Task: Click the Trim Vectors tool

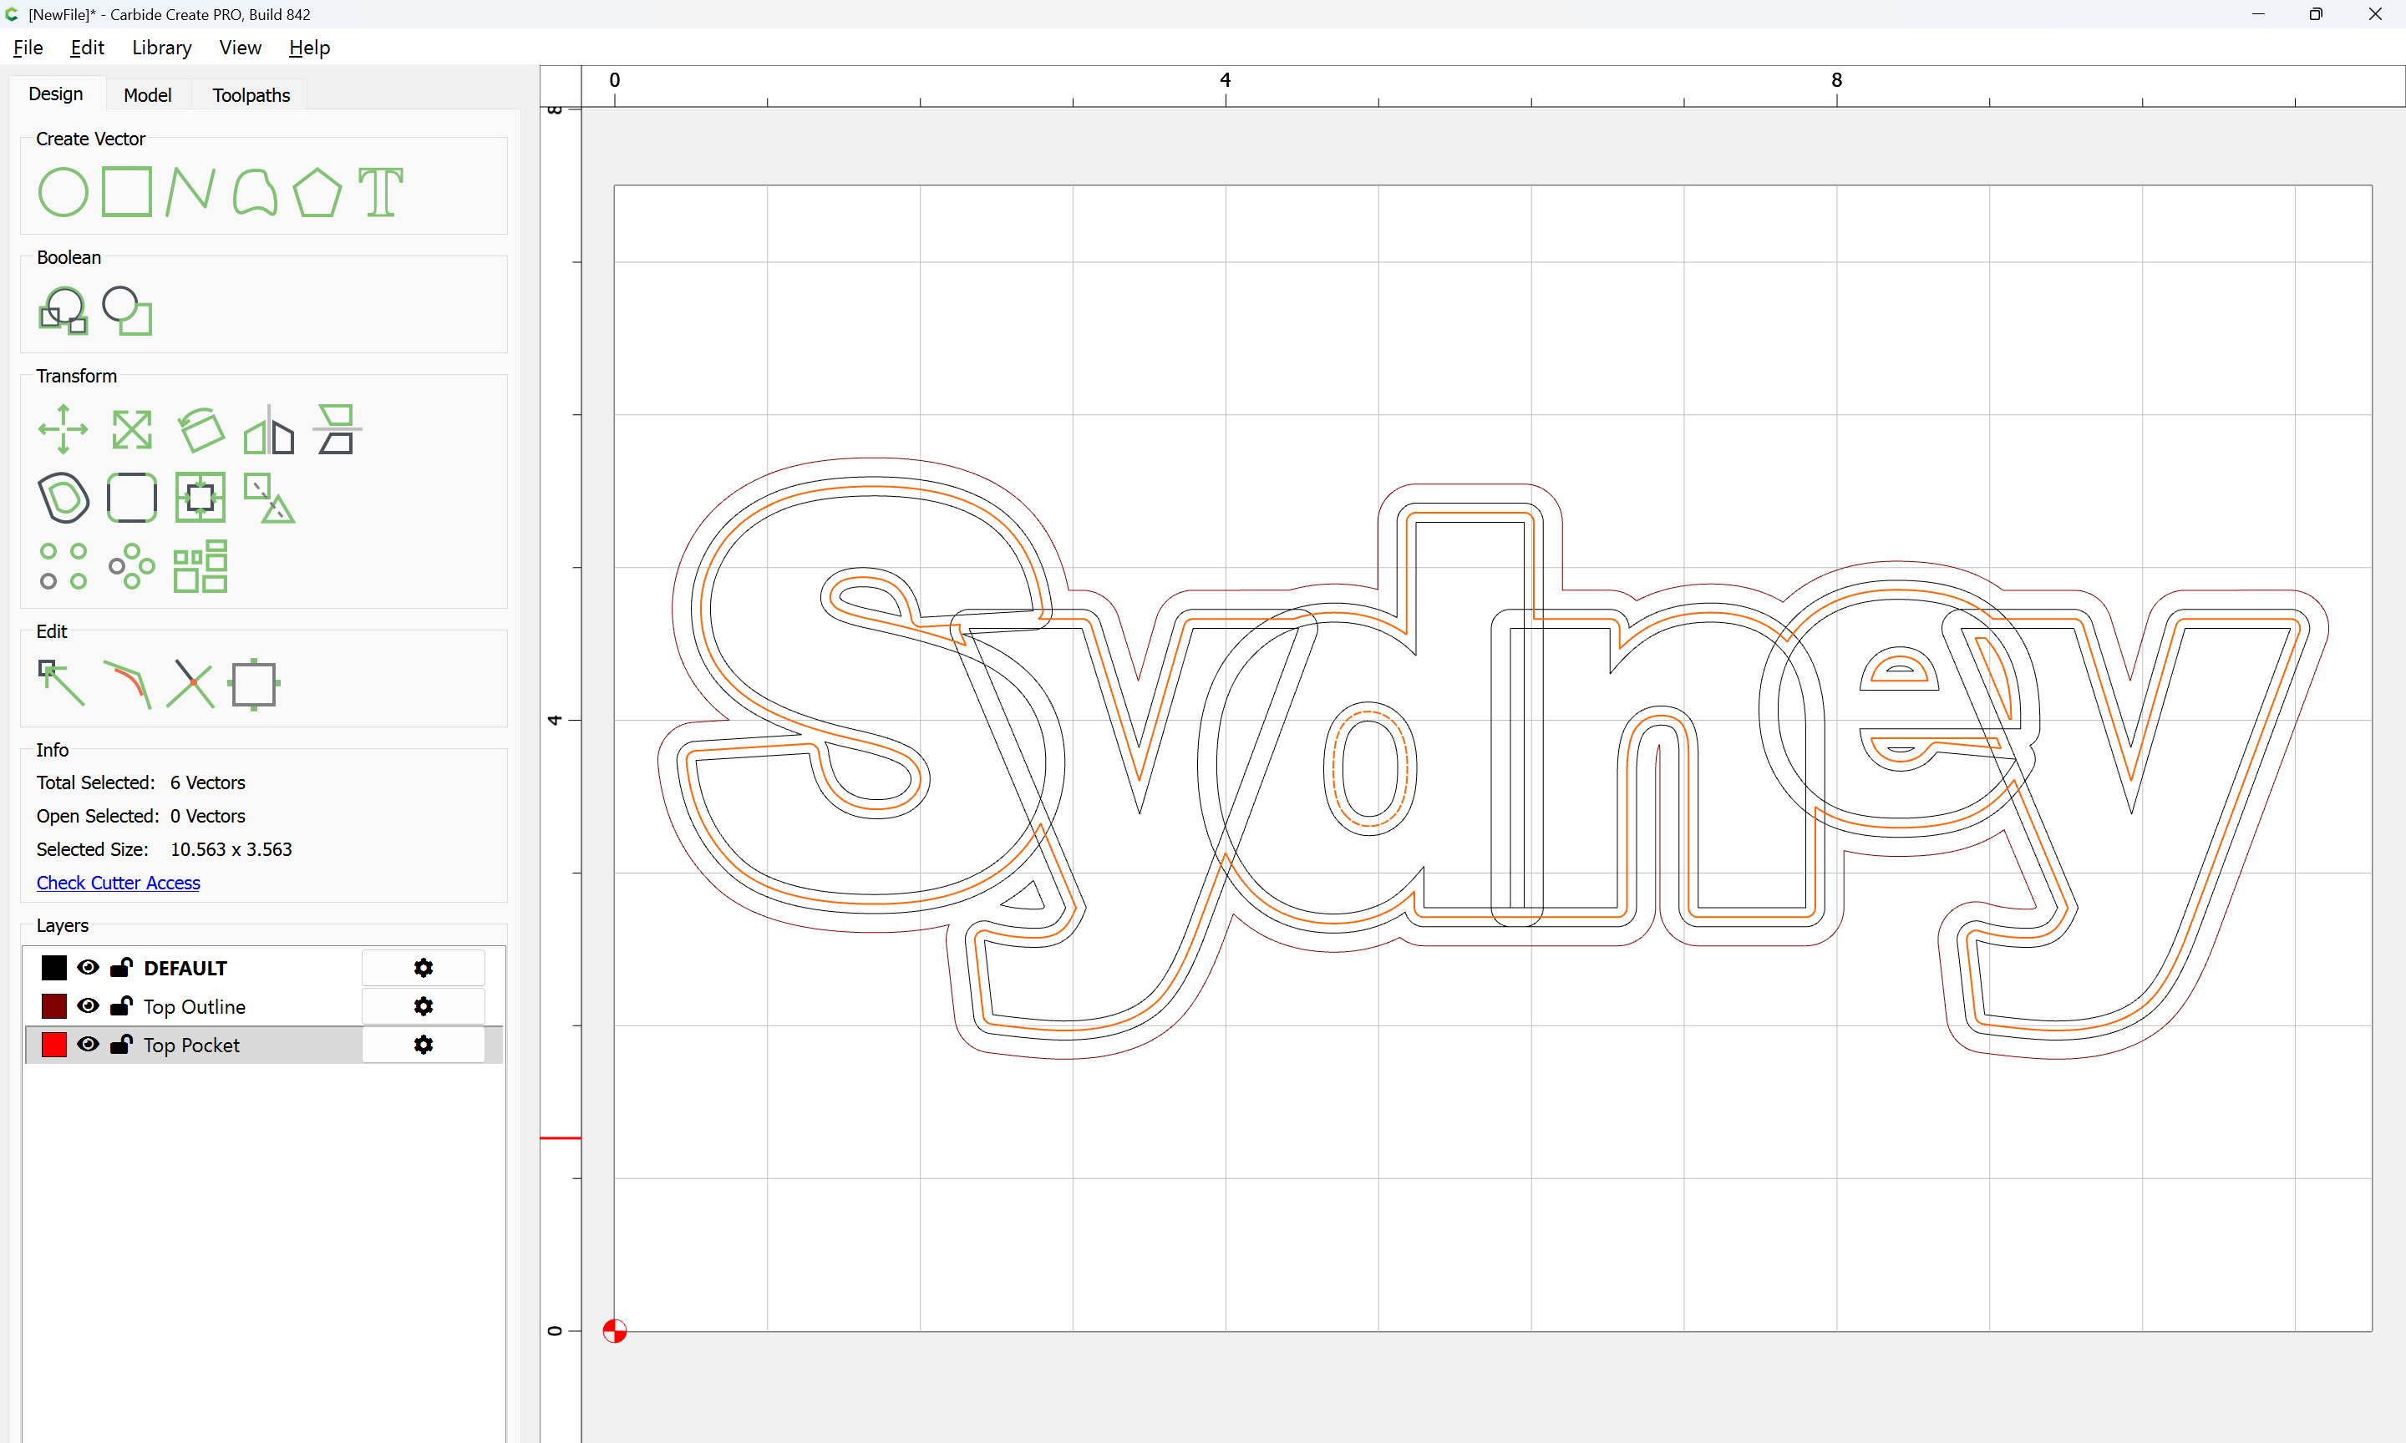Action: coord(190,684)
